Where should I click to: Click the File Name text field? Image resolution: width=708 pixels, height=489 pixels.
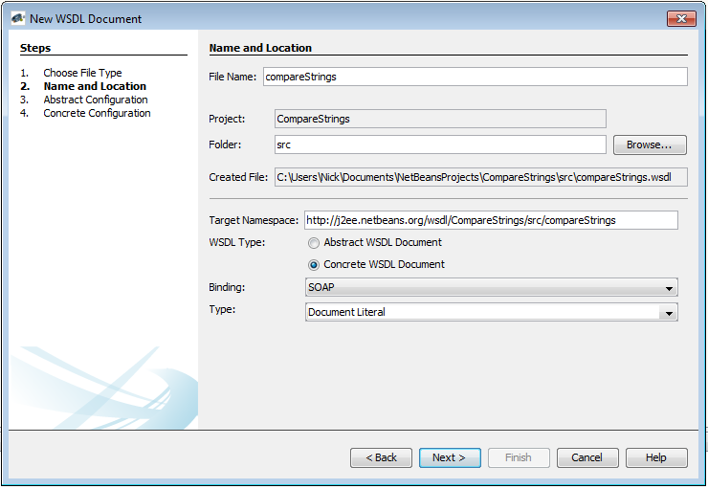[x=475, y=77]
